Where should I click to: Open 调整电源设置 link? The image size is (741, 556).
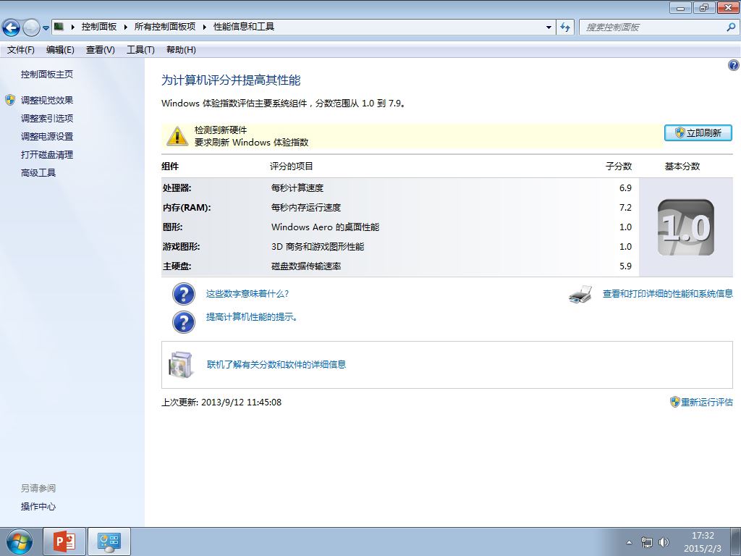click(x=47, y=137)
